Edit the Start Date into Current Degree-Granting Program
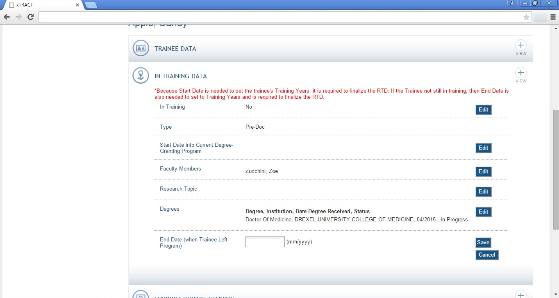 point(483,148)
